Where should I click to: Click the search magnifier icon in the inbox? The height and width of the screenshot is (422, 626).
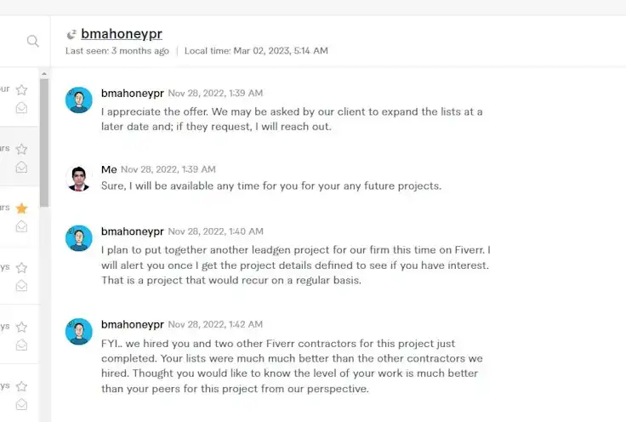tap(32, 41)
